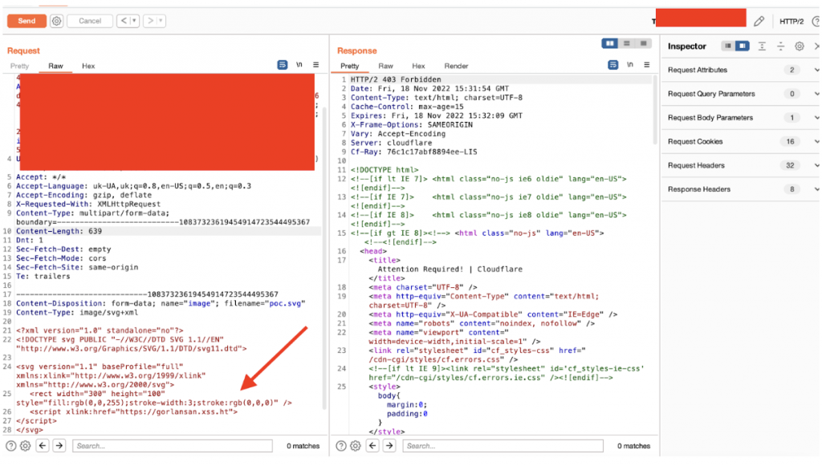Jump to previous match in Response search
Screen dimensions: 822x466
click(x=372, y=446)
